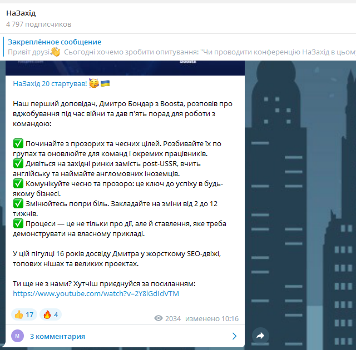Click the checkmark emoji before Комунікуйте

18,183
